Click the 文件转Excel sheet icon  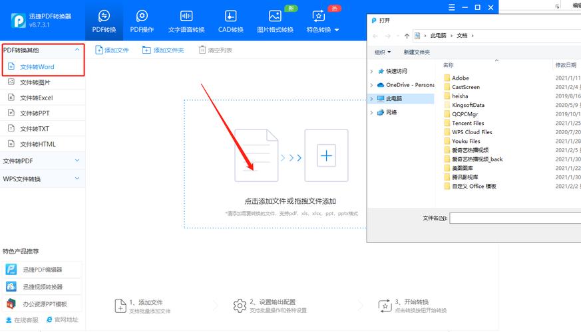[x=11, y=97]
